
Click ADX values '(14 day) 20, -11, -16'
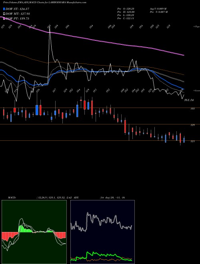coord(112,198)
